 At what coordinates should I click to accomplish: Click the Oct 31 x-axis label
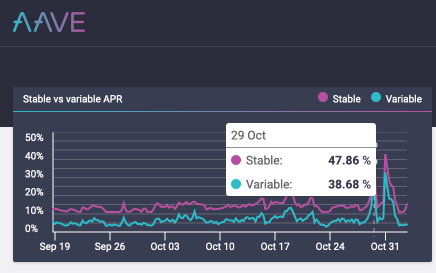click(x=385, y=246)
